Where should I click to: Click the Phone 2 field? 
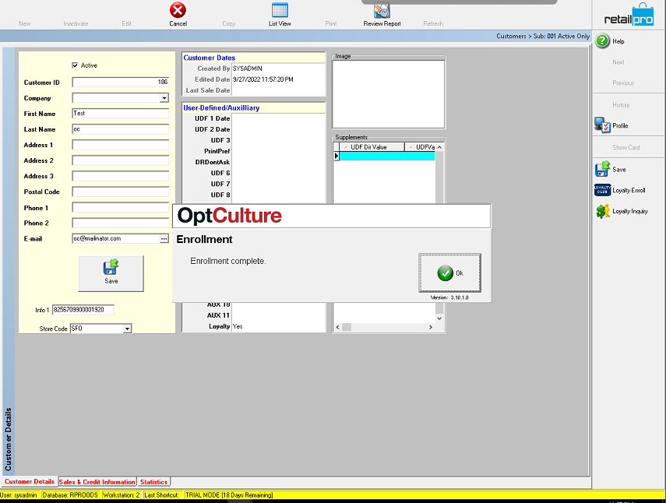click(x=120, y=223)
